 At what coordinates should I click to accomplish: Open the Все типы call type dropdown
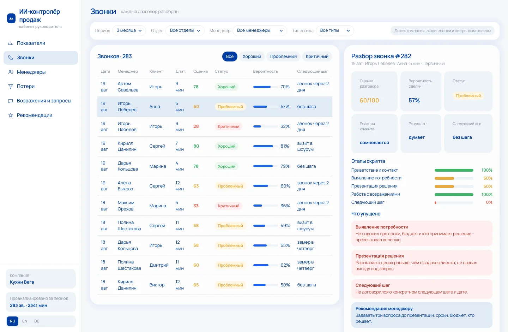[x=335, y=31]
